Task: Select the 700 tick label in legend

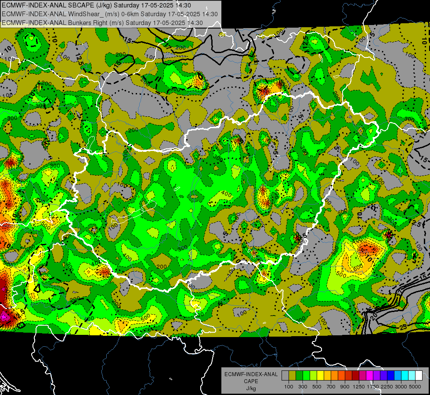Action: click(x=331, y=387)
